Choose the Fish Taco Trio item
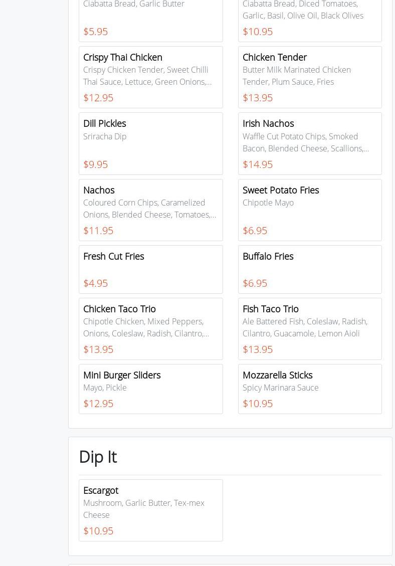The width and height of the screenshot is (395, 566). click(x=310, y=329)
